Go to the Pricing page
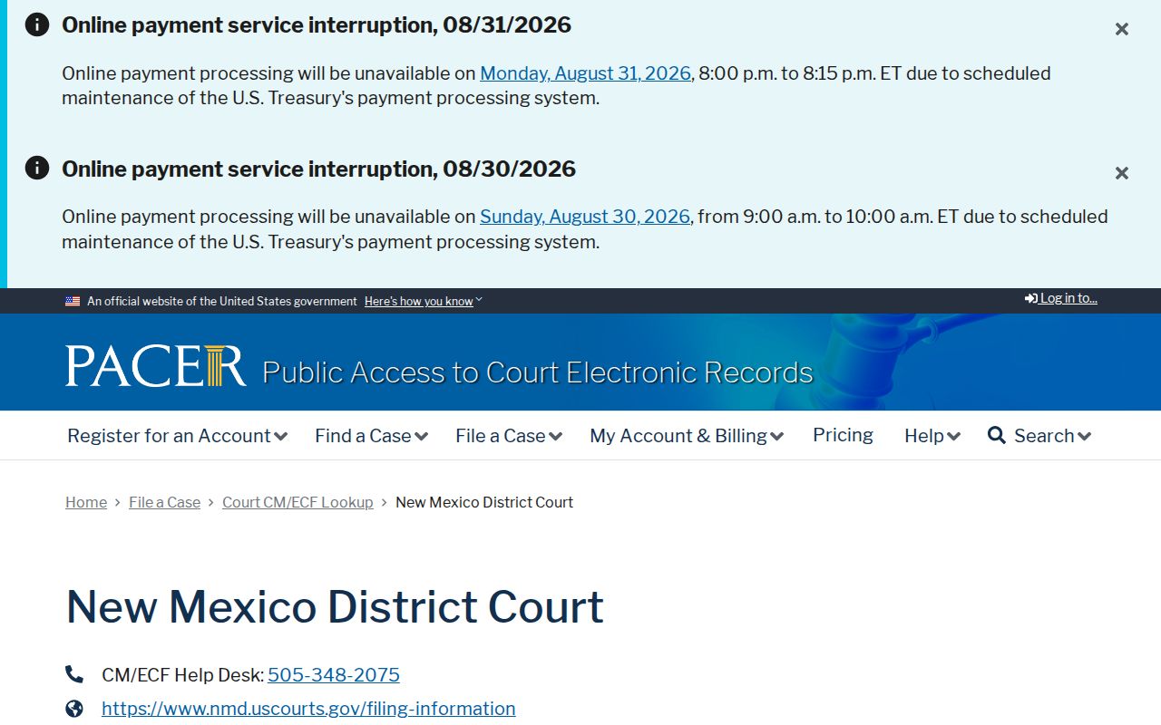Screen dimensions: 1161x725 pos(843,435)
